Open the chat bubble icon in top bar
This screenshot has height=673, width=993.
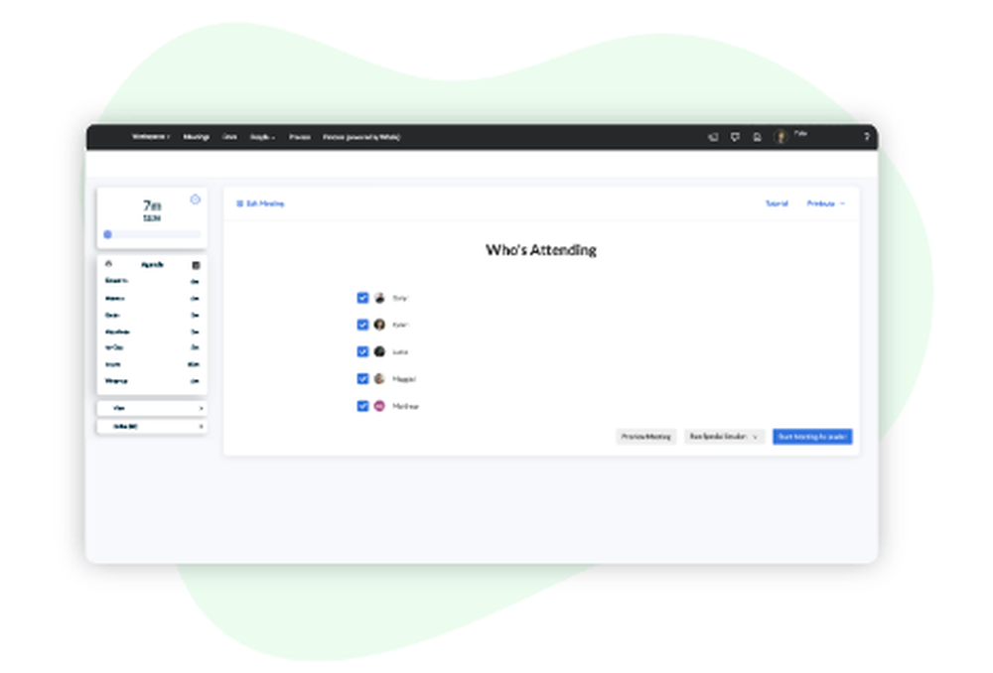click(x=735, y=137)
